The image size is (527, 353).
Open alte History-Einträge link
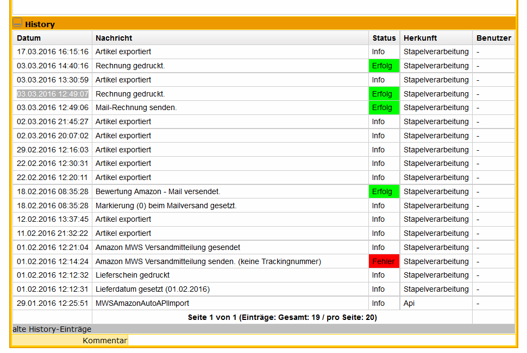(52, 329)
